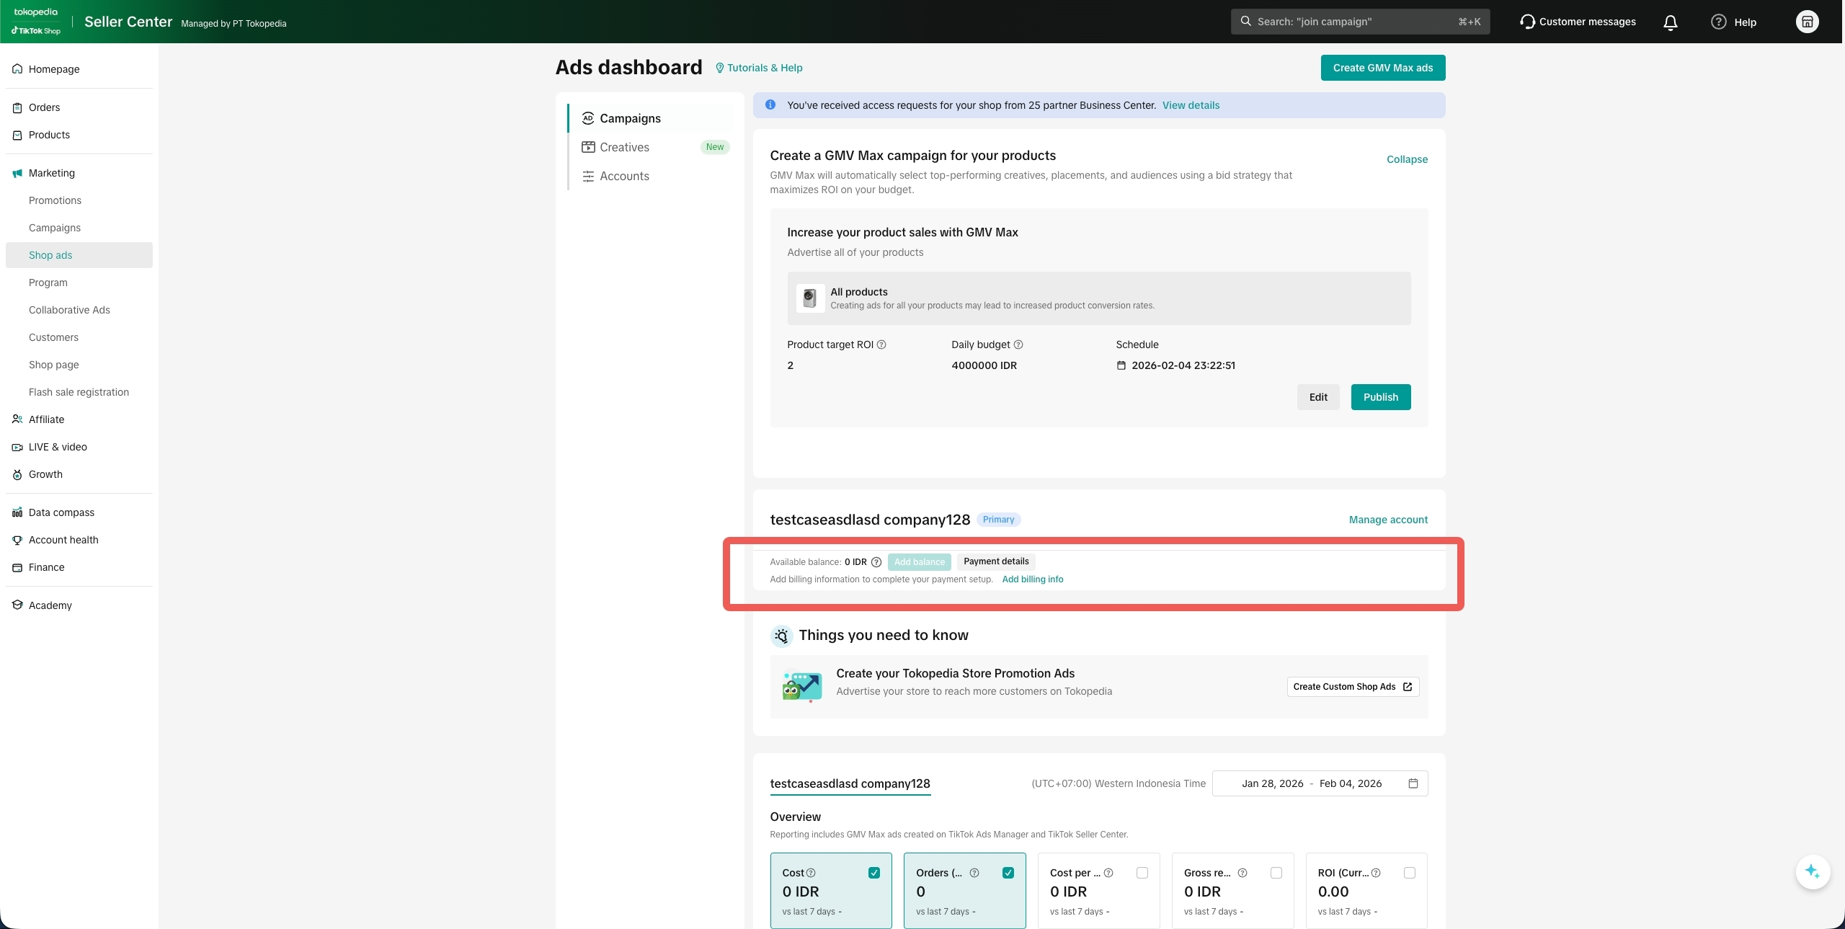Viewport: 1845px width, 929px height.
Task: Click the Customer messages headset icon
Action: pos(1526,22)
